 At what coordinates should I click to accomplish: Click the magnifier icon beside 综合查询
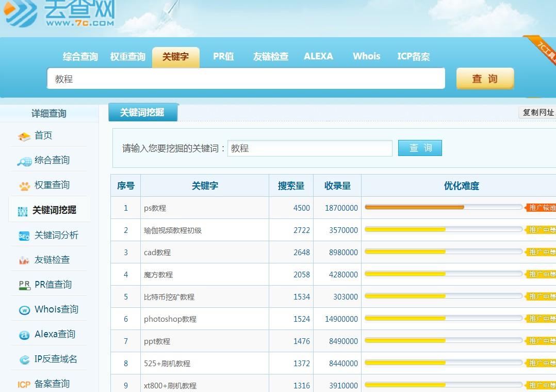[24, 162]
